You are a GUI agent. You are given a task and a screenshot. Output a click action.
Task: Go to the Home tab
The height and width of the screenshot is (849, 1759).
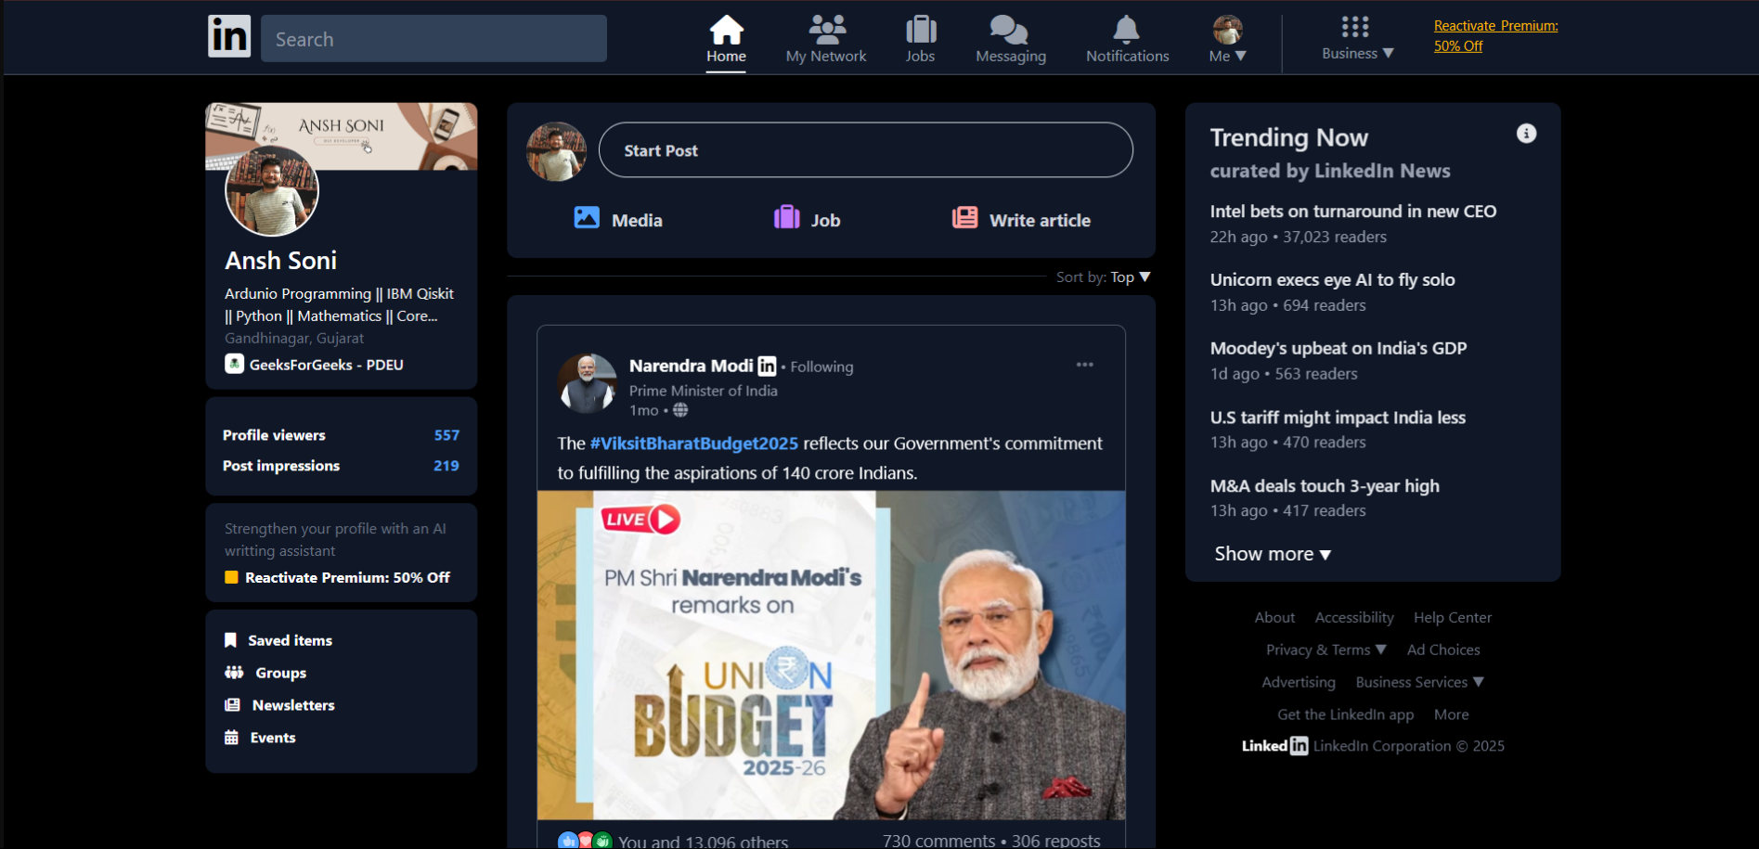point(726,39)
